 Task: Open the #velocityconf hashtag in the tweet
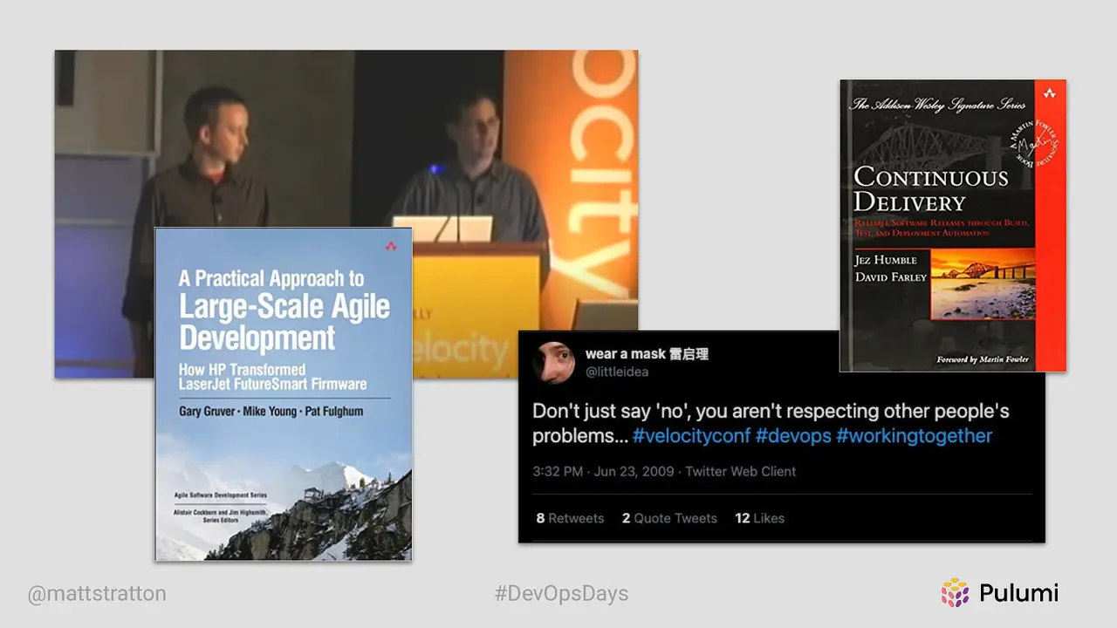689,436
